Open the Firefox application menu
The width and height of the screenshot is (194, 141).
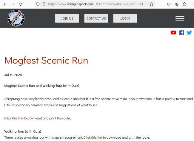(x=192, y=4)
